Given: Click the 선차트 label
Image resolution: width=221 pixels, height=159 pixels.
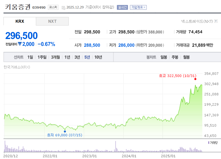Looking at the screenshot, I should tap(19, 57).
